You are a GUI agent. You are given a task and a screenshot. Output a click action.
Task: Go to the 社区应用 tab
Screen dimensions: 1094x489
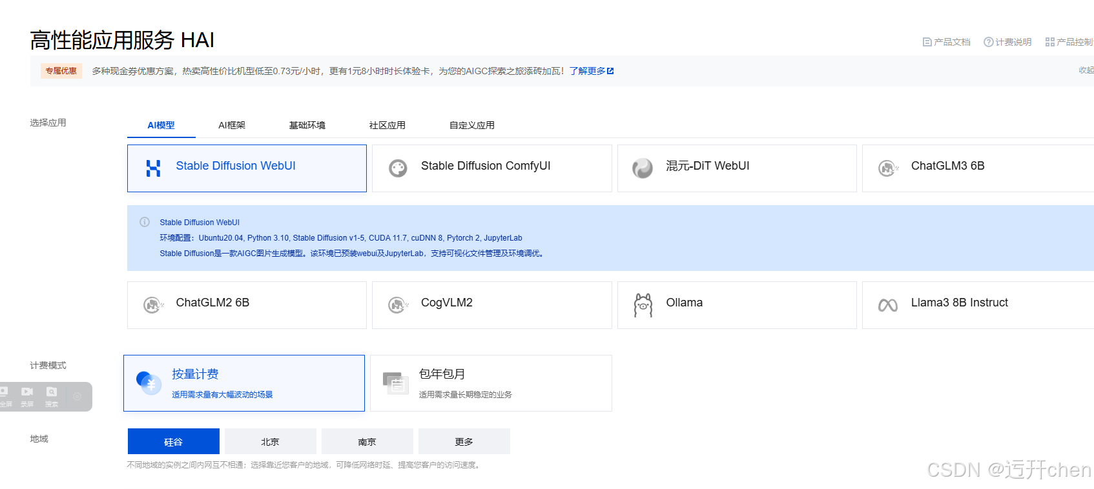pos(387,125)
